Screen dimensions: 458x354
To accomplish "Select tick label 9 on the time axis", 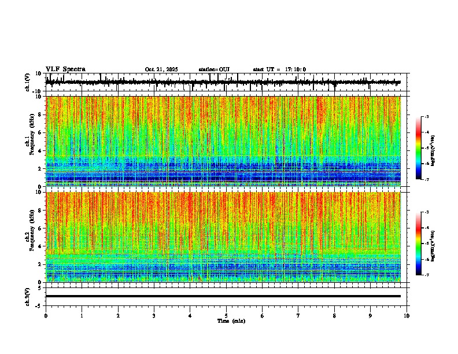I will click(x=370, y=316).
